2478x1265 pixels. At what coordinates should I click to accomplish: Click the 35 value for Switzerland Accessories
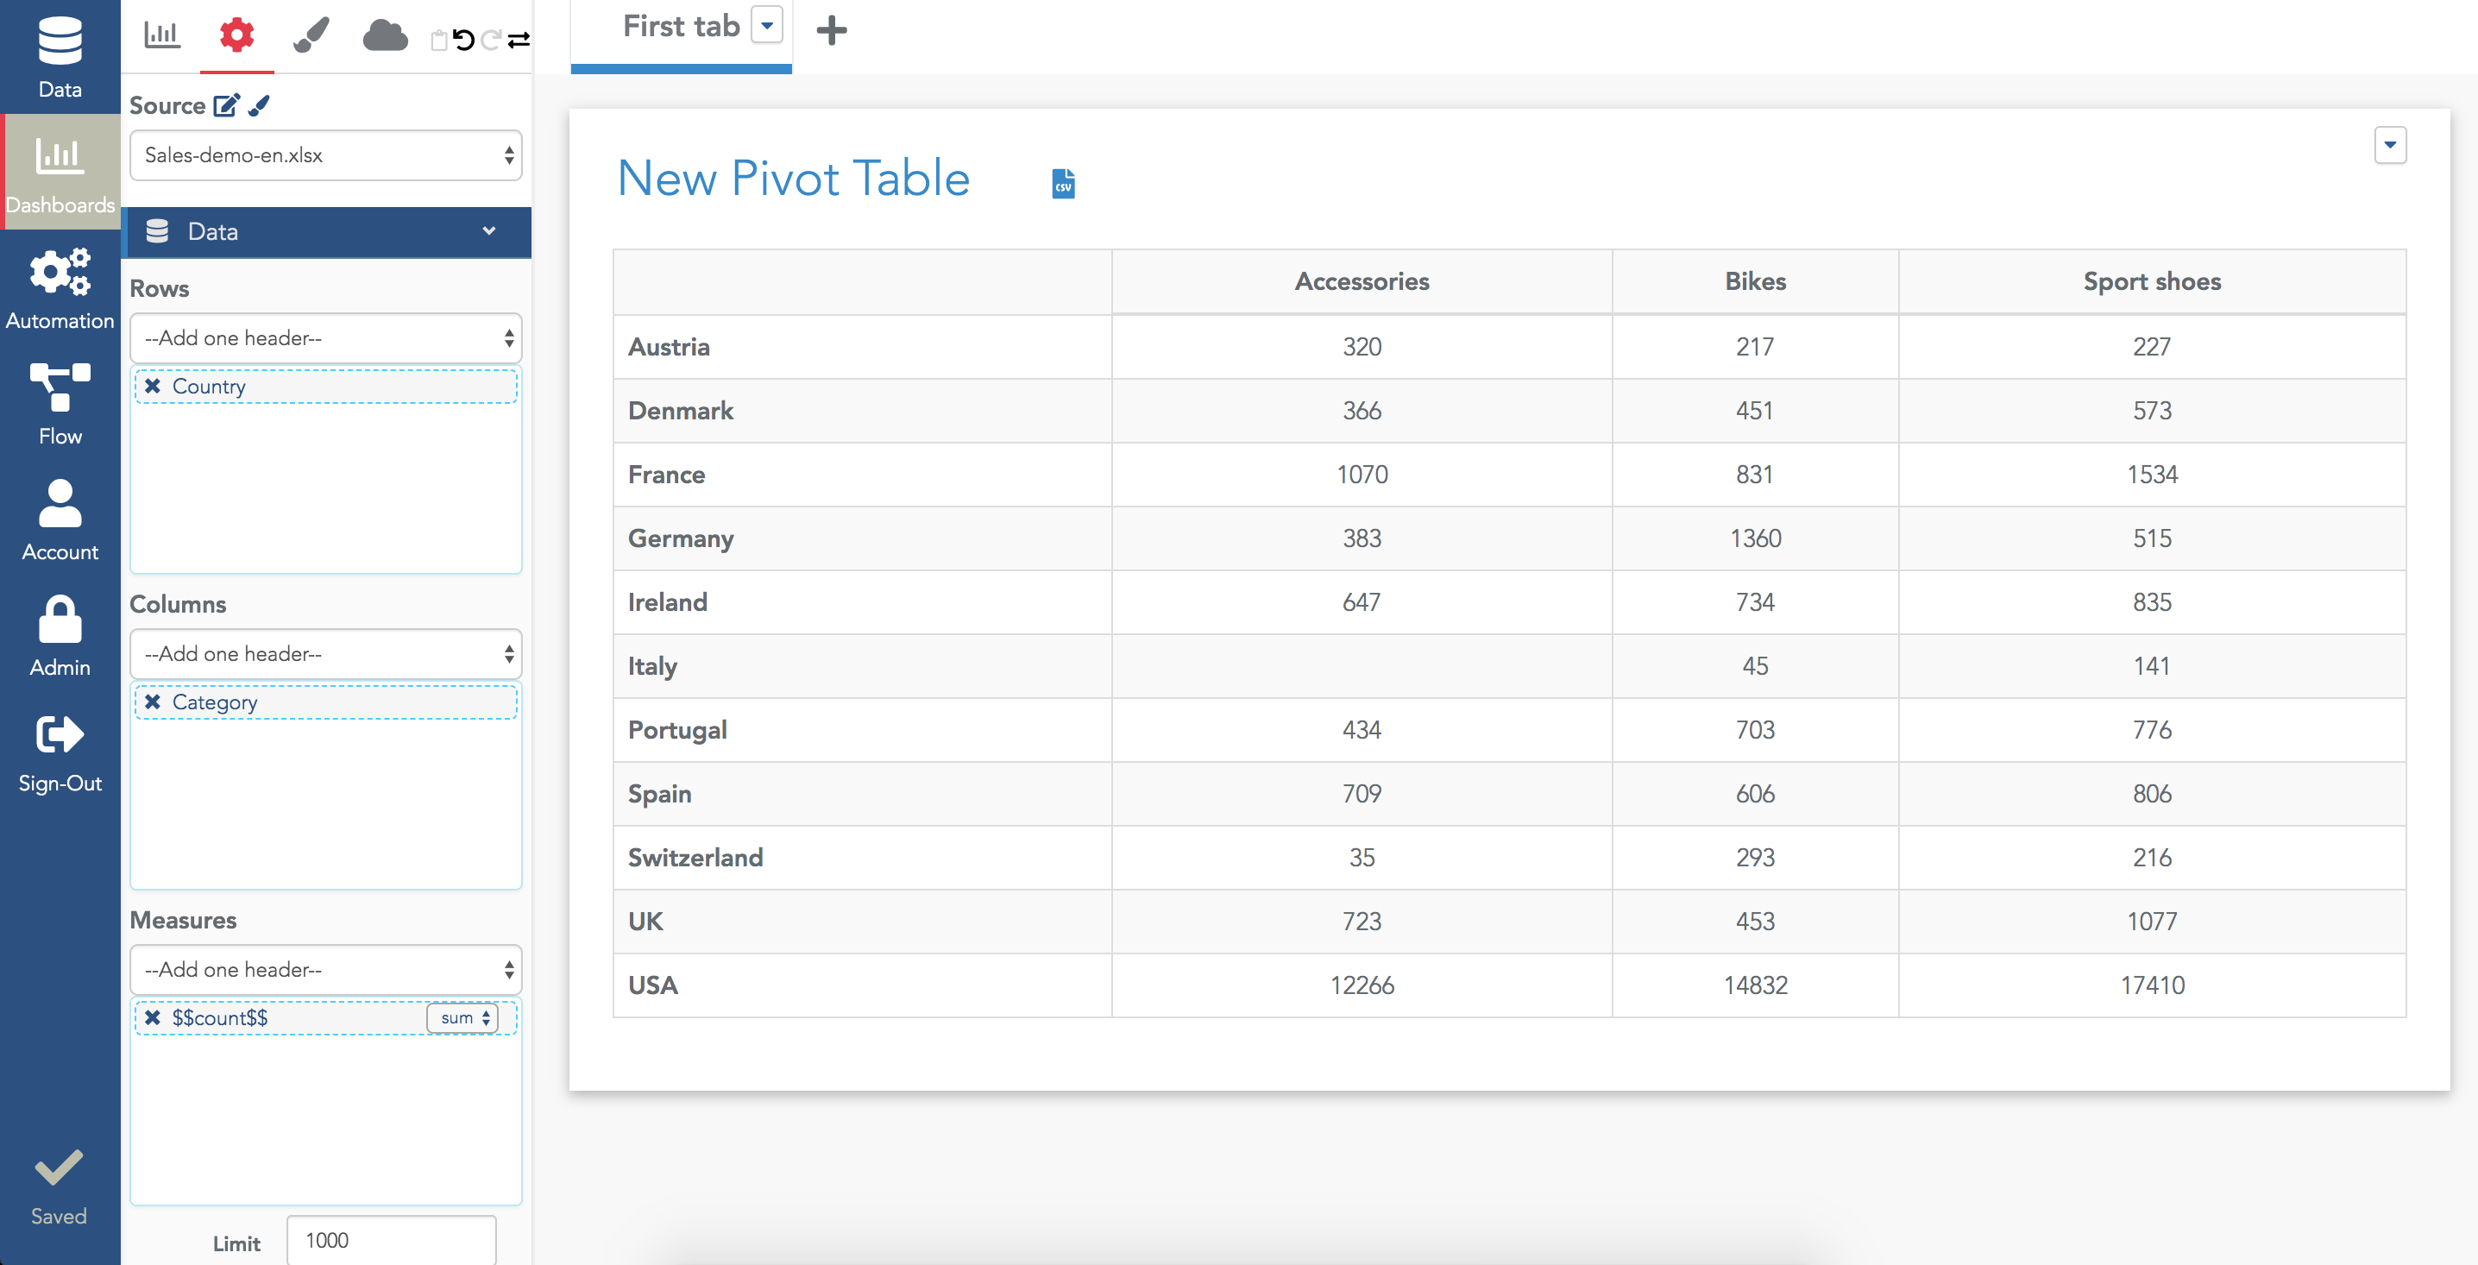pos(1362,857)
